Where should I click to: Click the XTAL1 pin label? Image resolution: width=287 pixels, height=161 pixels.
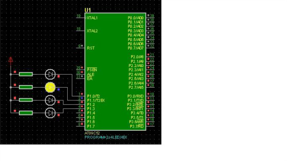click(92, 18)
